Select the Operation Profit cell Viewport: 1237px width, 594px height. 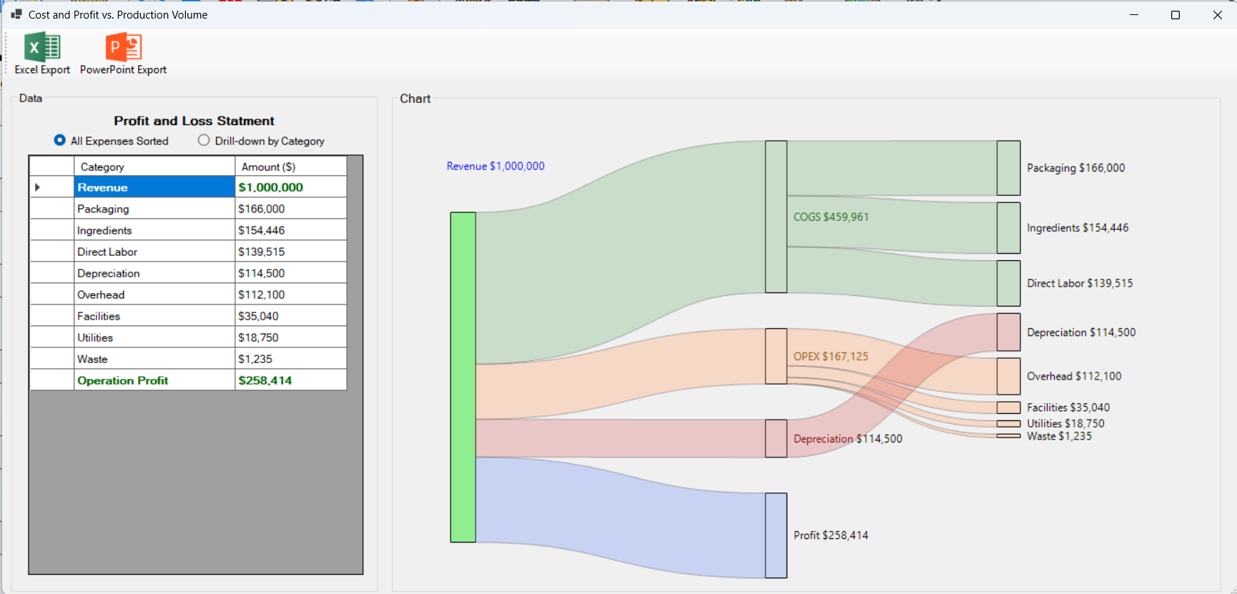(154, 380)
